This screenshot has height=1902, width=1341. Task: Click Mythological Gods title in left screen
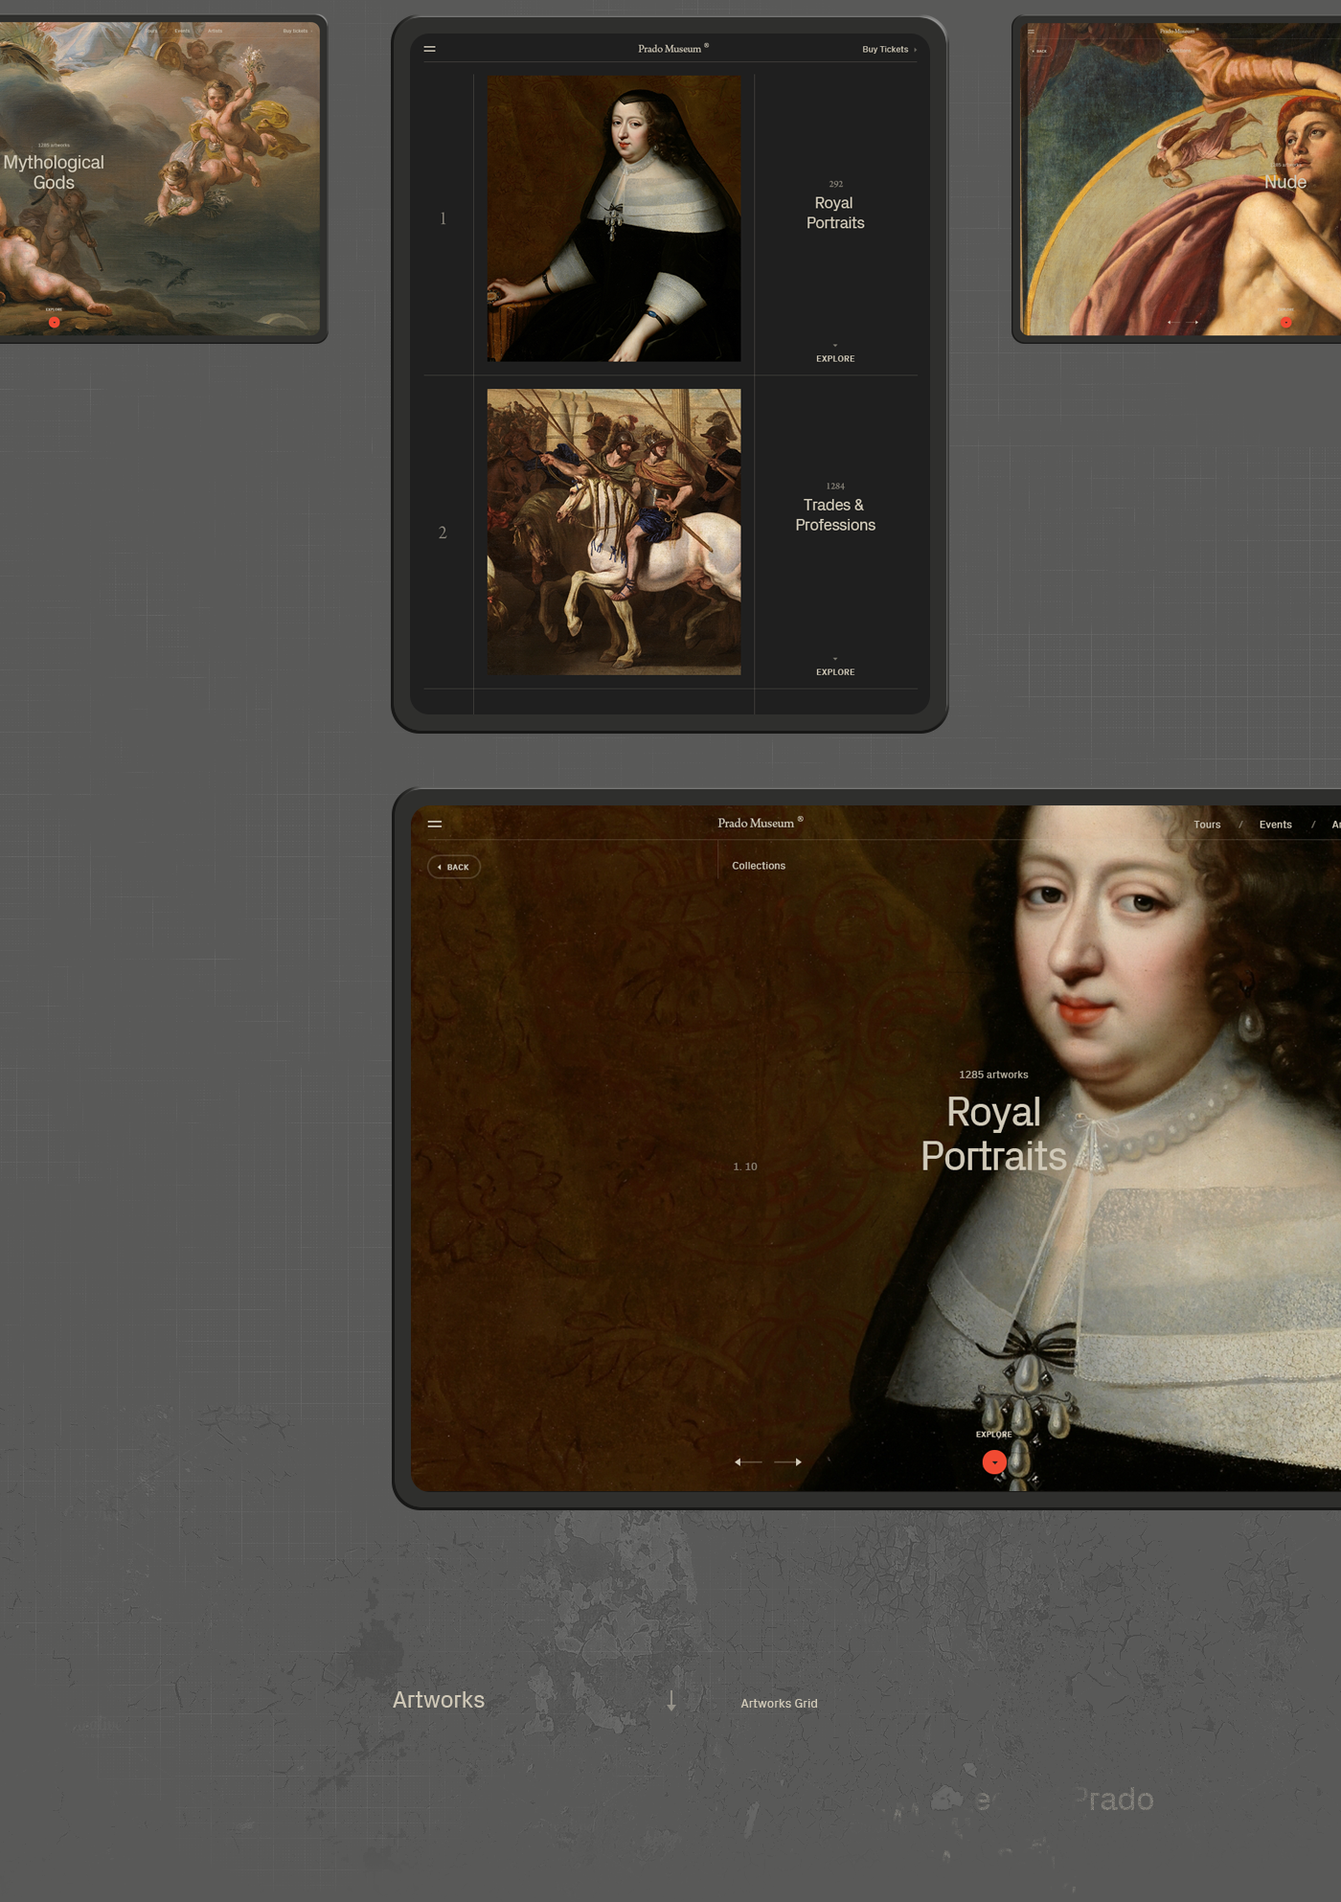pos(54,172)
